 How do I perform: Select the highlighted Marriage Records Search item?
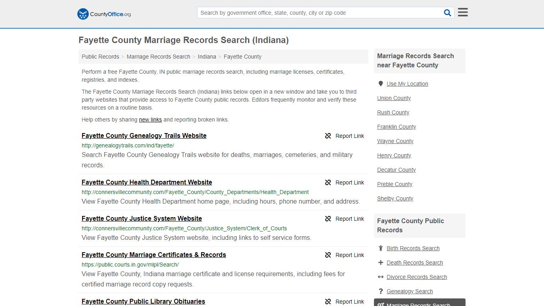(420, 302)
